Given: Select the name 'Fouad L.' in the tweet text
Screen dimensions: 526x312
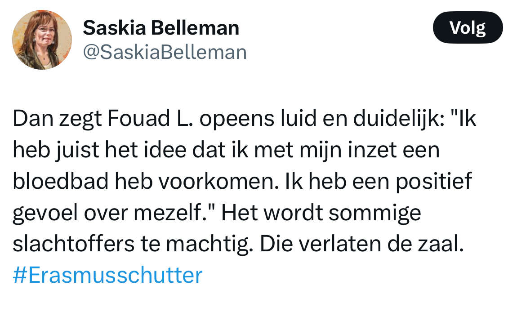Looking at the screenshot, I should (150, 119).
